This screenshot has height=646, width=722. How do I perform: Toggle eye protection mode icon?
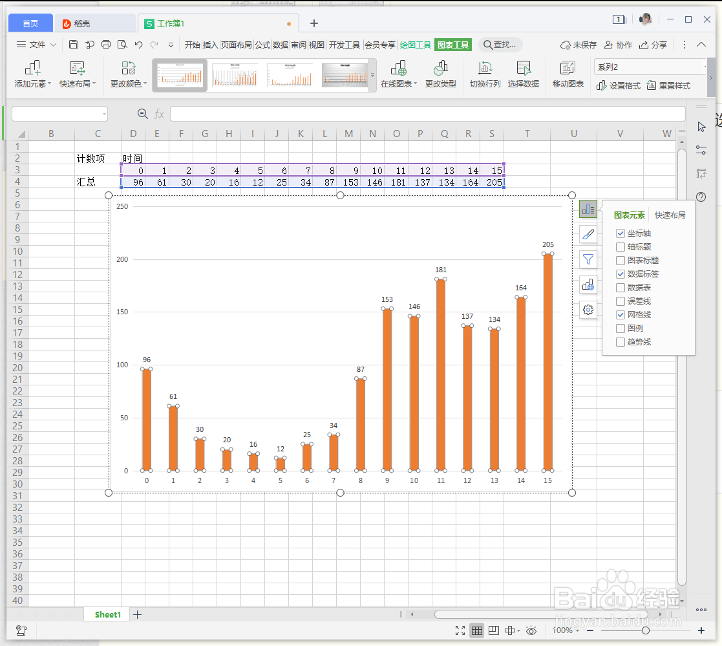point(531,630)
